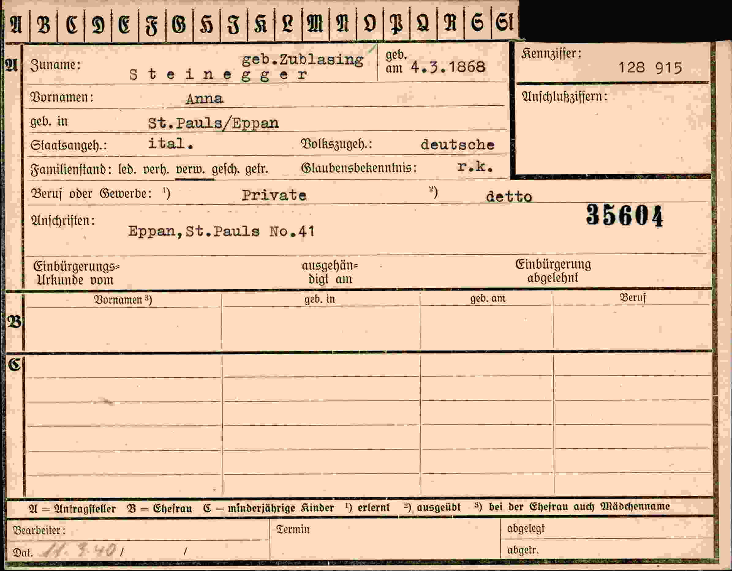Click the marital option 'led.'

(x=127, y=170)
